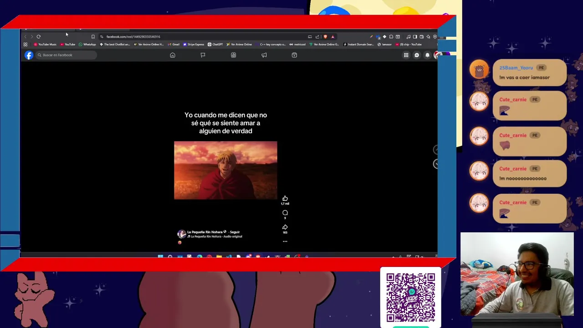Reload the Facebook page in the browser
583x328 pixels.
coord(39,36)
